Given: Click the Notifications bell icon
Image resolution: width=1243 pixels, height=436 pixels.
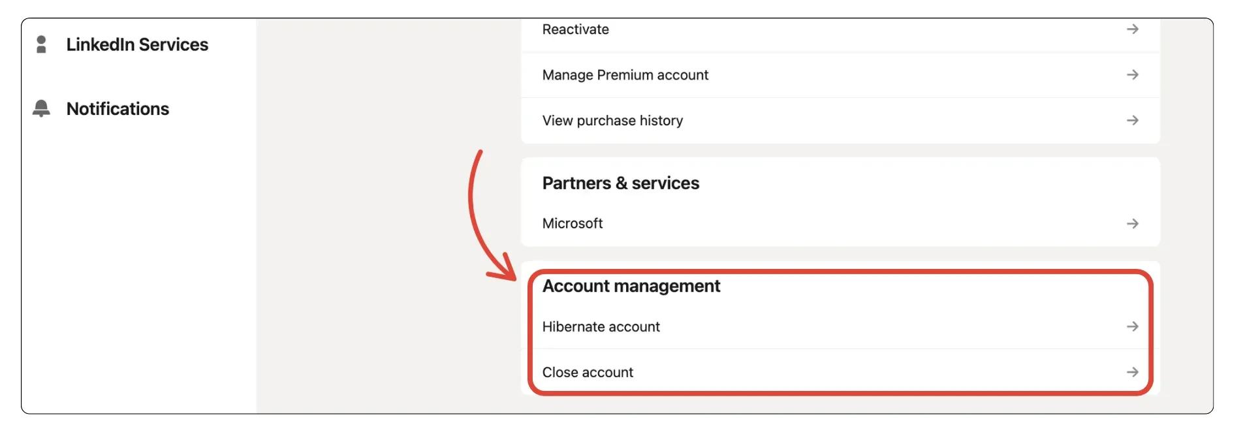Looking at the screenshot, I should pyautogui.click(x=41, y=108).
